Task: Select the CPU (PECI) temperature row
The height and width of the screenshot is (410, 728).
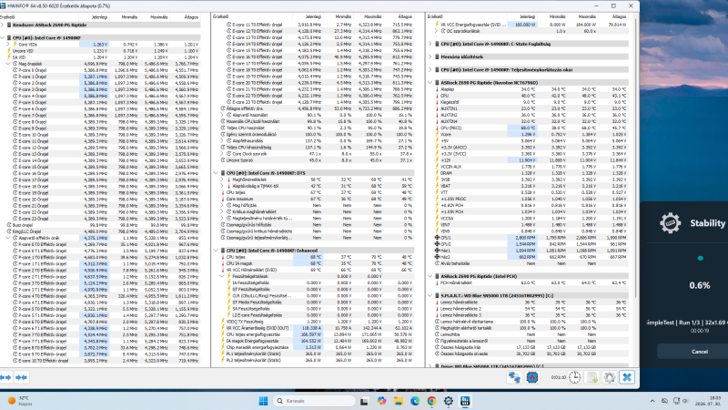Action: click(x=529, y=128)
